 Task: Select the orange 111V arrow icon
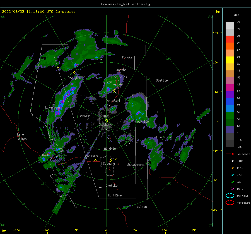[230, 168]
